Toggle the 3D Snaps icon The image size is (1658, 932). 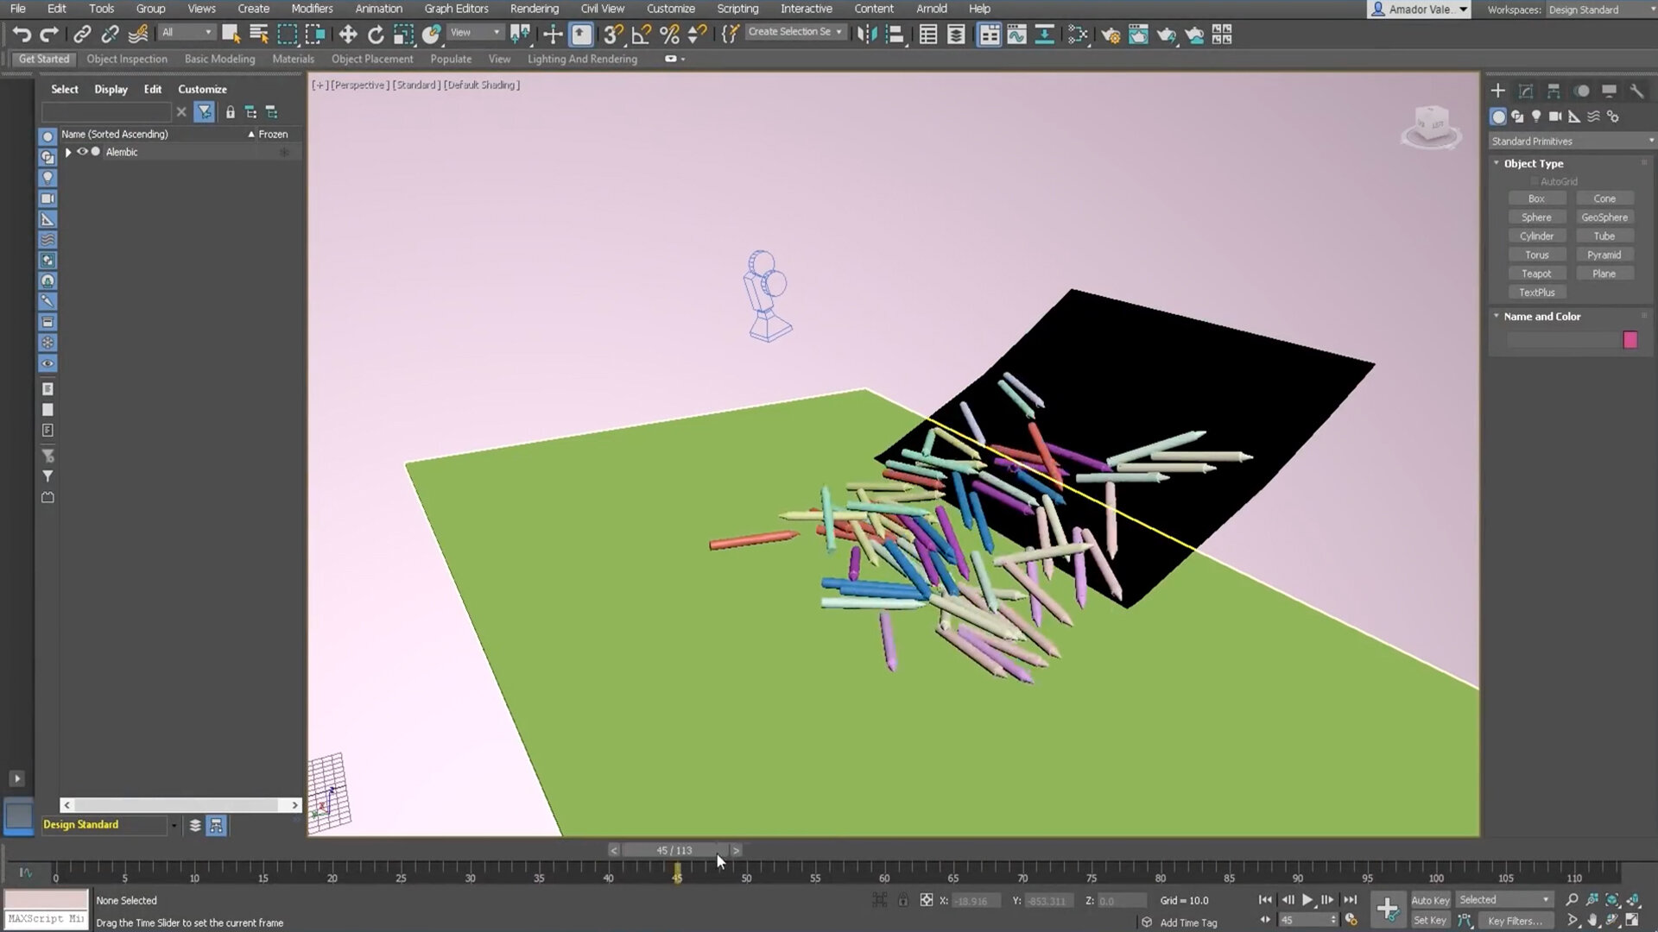click(x=612, y=35)
